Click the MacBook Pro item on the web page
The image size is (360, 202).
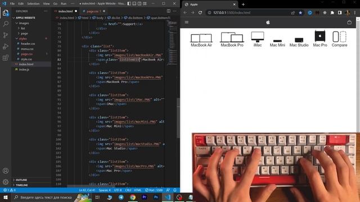click(232, 40)
